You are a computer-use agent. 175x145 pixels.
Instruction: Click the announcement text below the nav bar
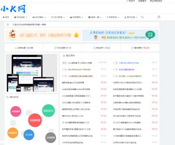point(29,24)
